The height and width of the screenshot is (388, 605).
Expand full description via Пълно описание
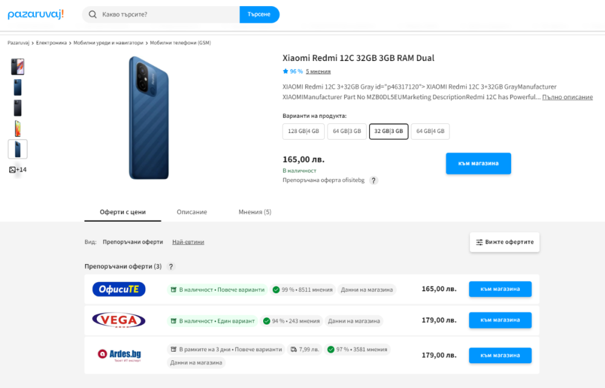[x=567, y=97]
